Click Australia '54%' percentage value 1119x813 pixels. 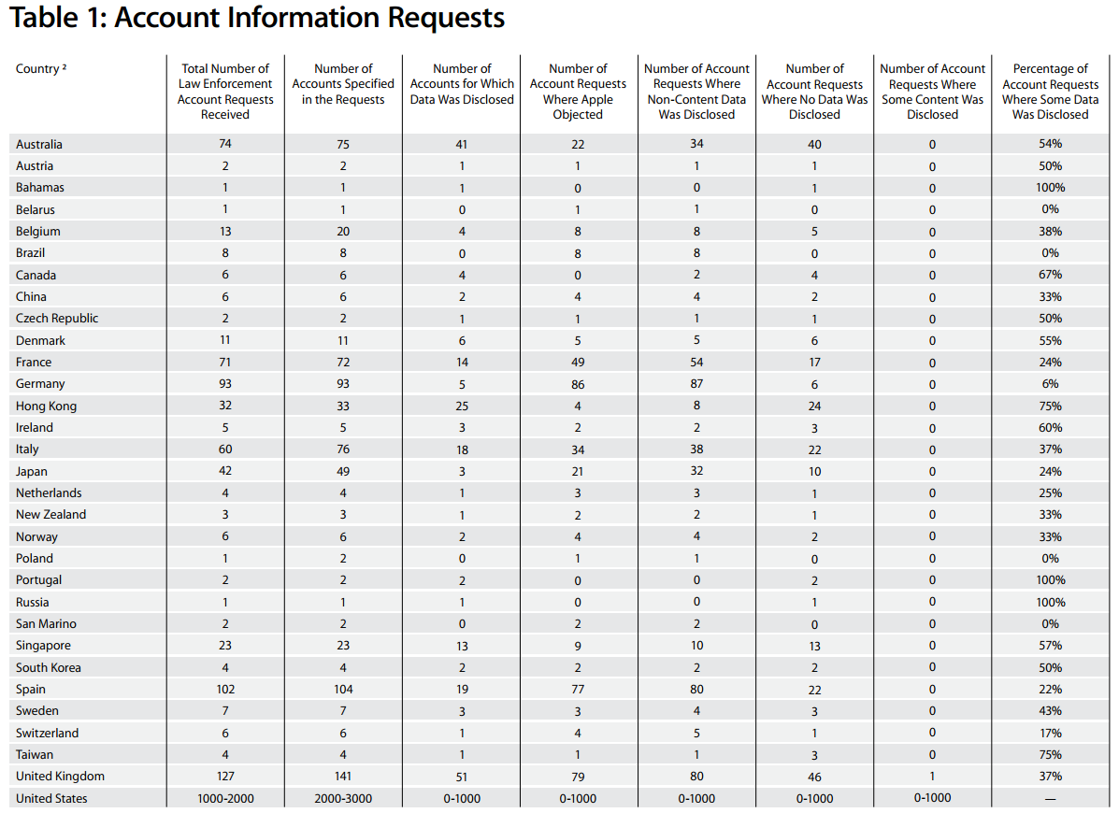(x=1050, y=143)
